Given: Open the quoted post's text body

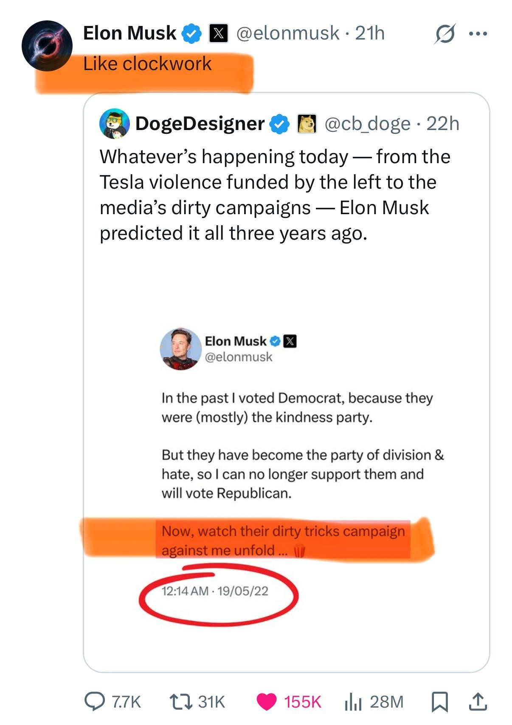Looking at the screenshot, I should [x=275, y=195].
